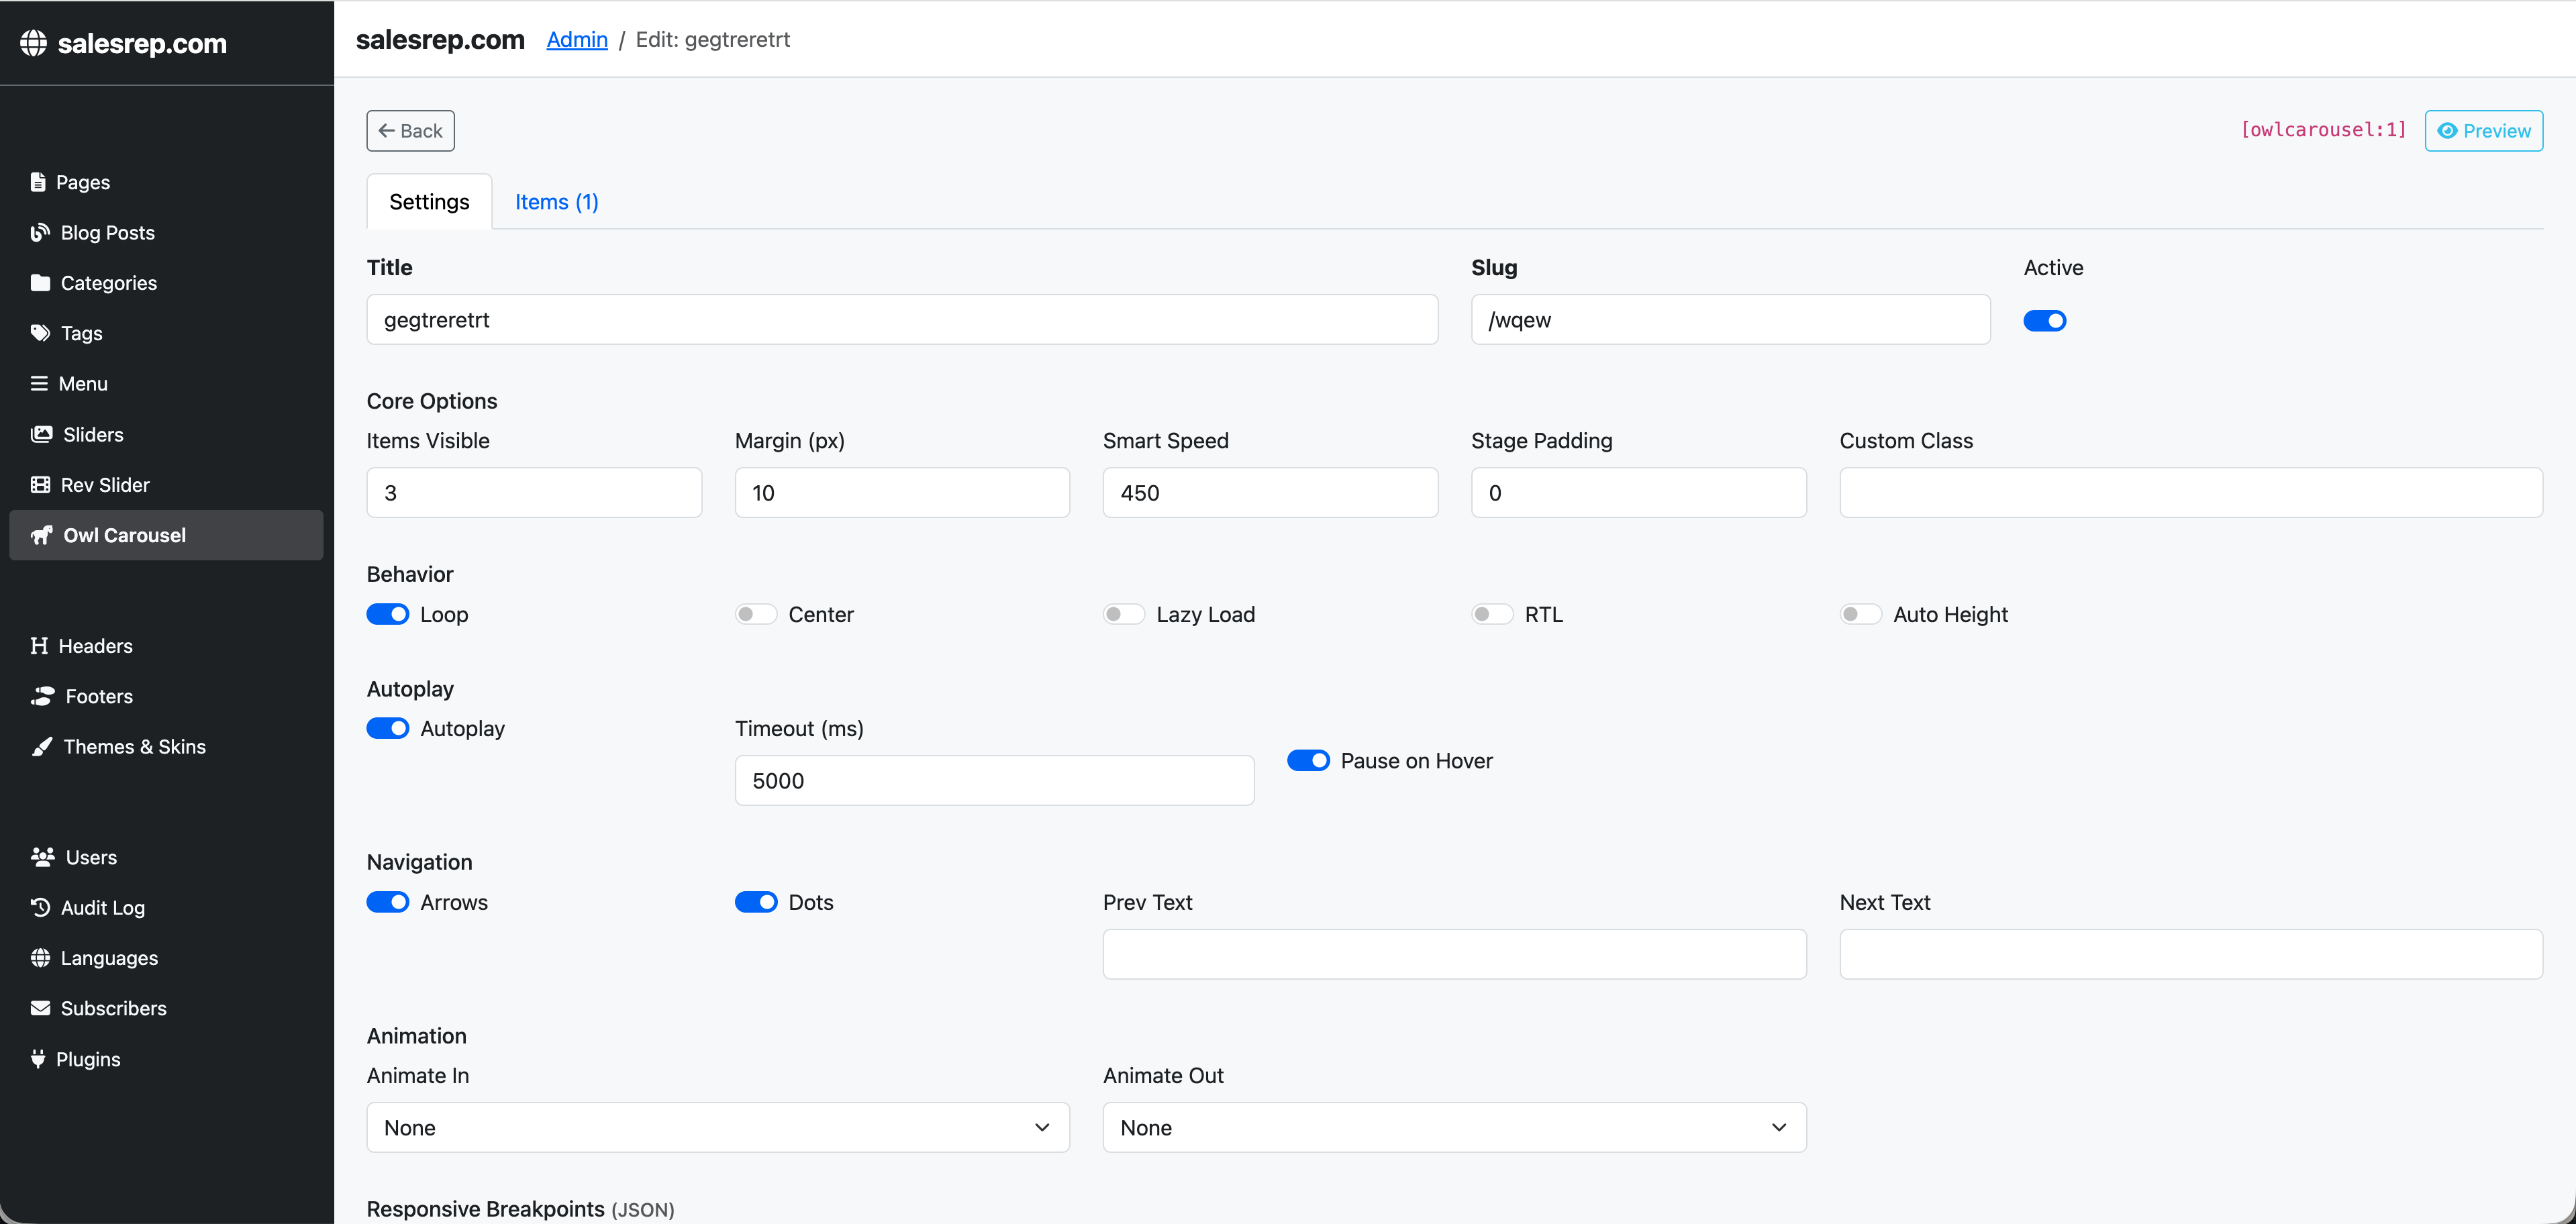Viewport: 2576px width, 1224px height.
Task: Open the Admin breadcrumb link
Action: pyautogui.click(x=576, y=39)
